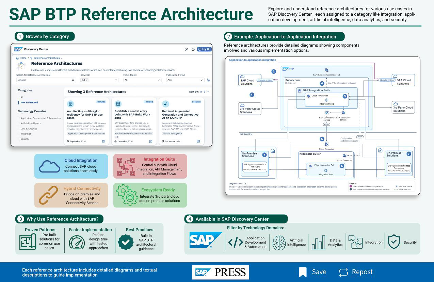Click the Security shield icon
This screenshot has height=282, width=434.
(394, 242)
